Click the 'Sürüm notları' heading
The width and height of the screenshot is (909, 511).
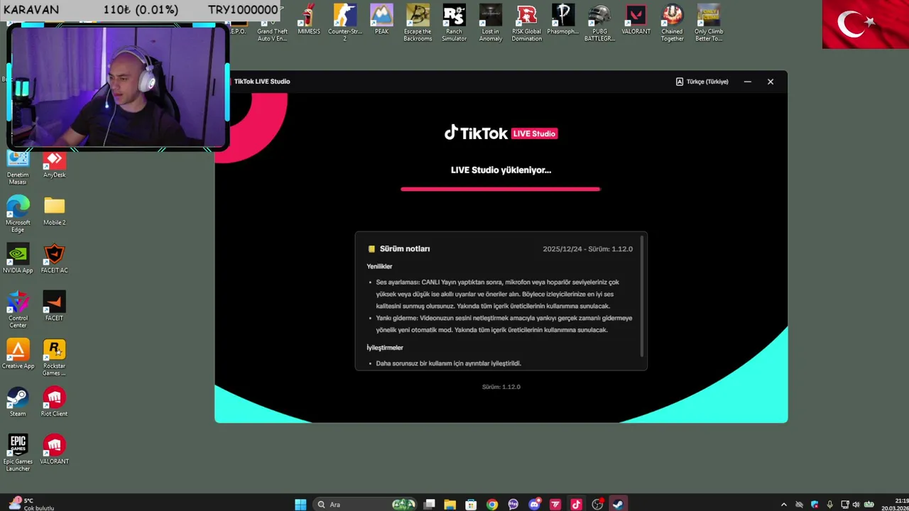(405, 249)
